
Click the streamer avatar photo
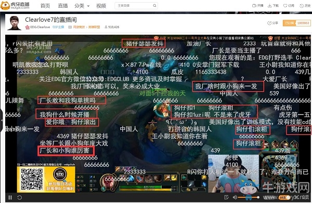click(14, 23)
